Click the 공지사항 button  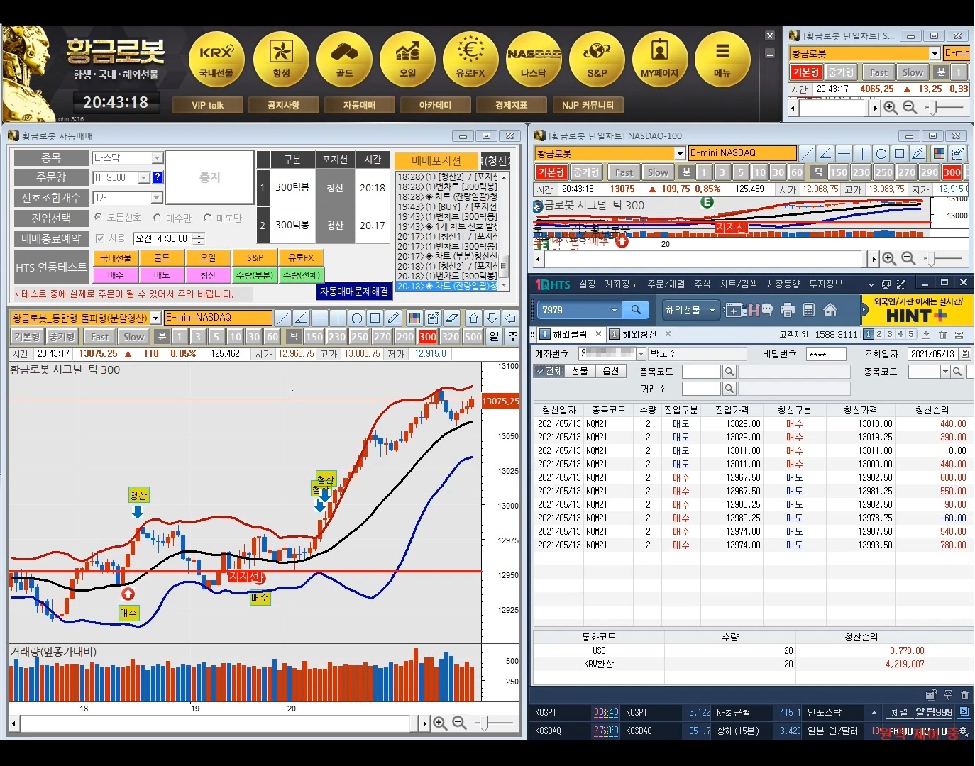[x=283, y=105]
